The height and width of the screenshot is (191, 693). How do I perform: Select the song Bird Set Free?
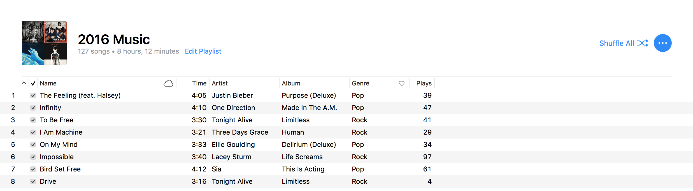[x=60, y=169]
